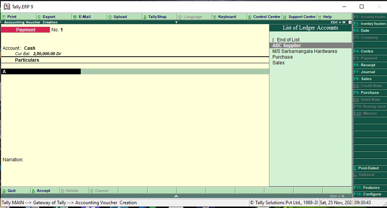Image resolution: width=387 pixels, height=208 pixels.
Task: Switch to Inventory Vouchers via F1
Action: [x=370, y=24]
